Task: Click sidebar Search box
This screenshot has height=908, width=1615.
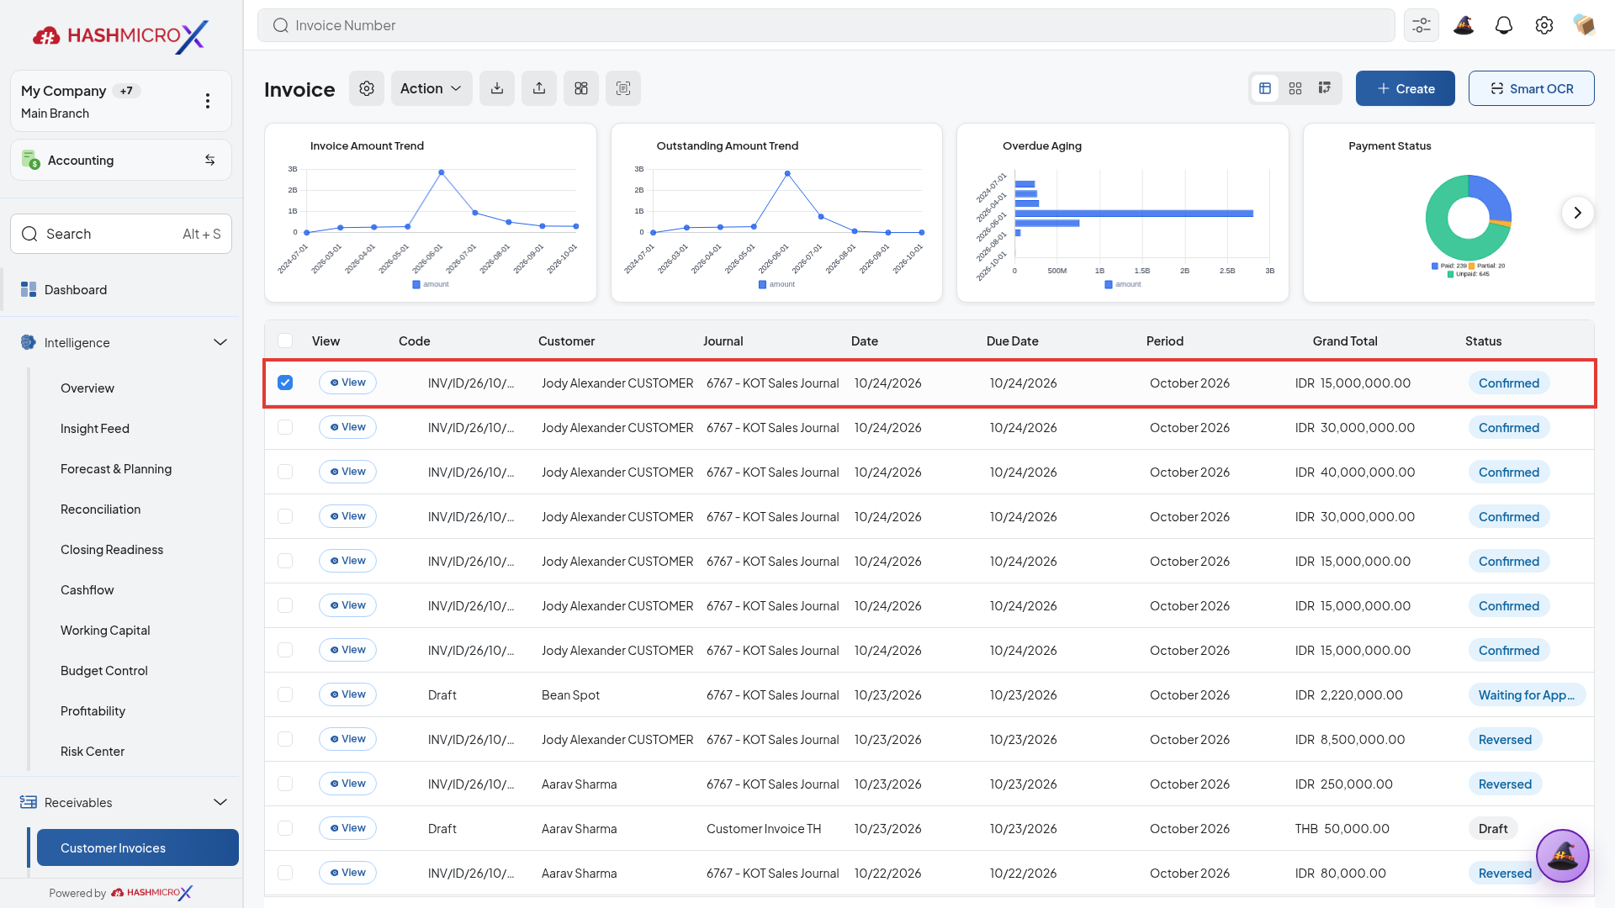Action: [121, 234]
